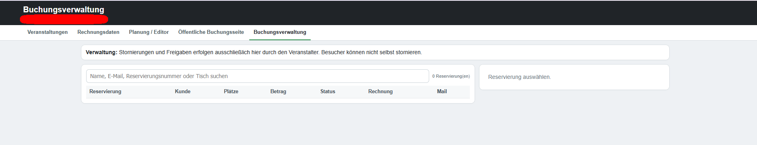Image resolution: width=757 pixels, height=145 pixels.
Task: Sort by the Plätze column header
Action: pyautogui.click(x=231, y=92)
